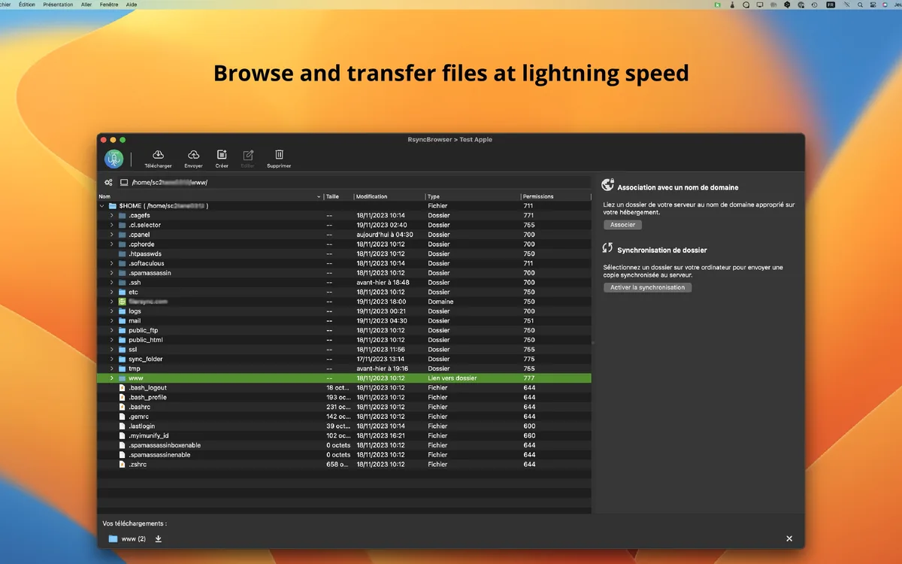The image size is (902, 564).
Task: Click the download icon next to www (2)
Action: [x=159, y=538]
